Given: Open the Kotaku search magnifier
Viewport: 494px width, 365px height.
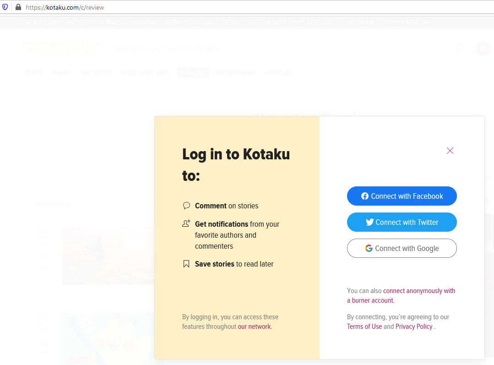Looking at the screenshot, I should click(x=459, y=48).
